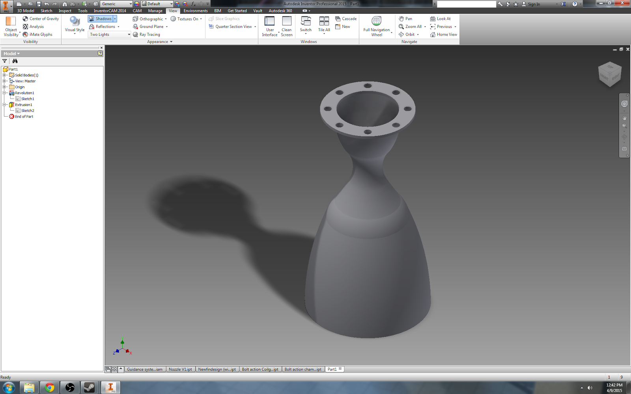Open the Default appearance dropdown
The height and width of the screenshot is (394, 631).
pos(157,4)
